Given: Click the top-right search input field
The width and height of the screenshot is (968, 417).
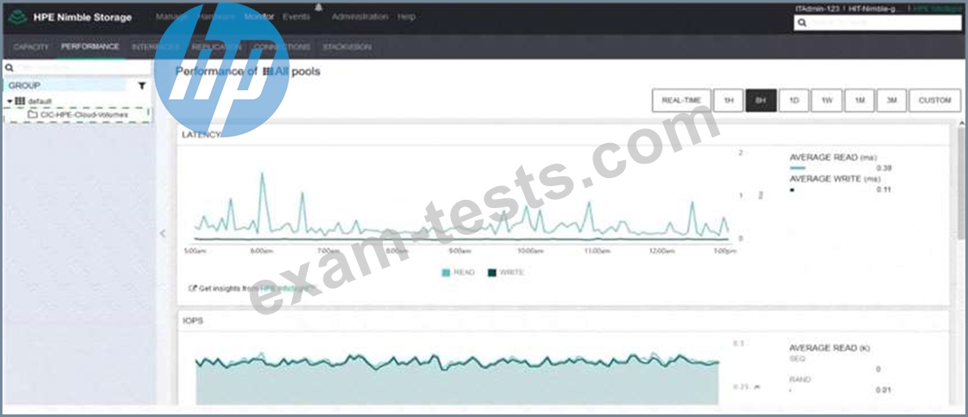Looking at the screenshot, I should [x=877, y=23].
